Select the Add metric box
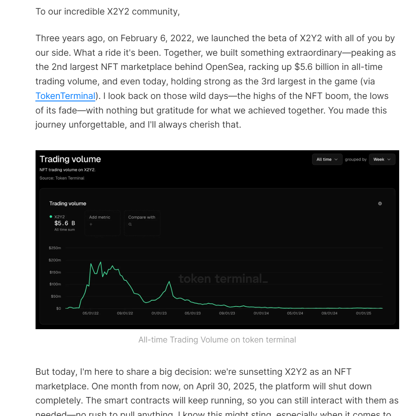The width and height of the screenshot is (402, 416). click(103, 223)
